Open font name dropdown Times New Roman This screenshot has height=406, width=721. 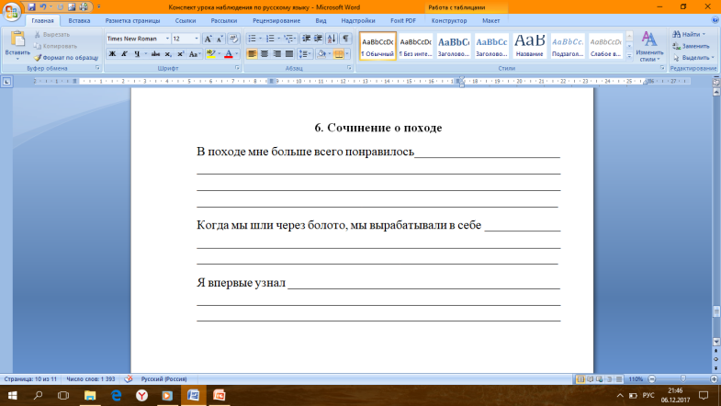coord(167,39)
